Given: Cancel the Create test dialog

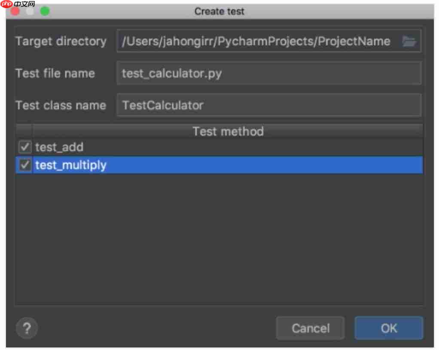Looking at the screenshot, I should (x=310, y=328).
